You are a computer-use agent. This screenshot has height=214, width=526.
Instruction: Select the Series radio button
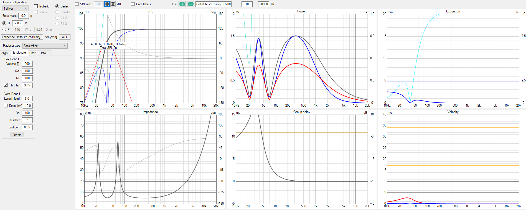pyautogui.click(x=57, y=6)
